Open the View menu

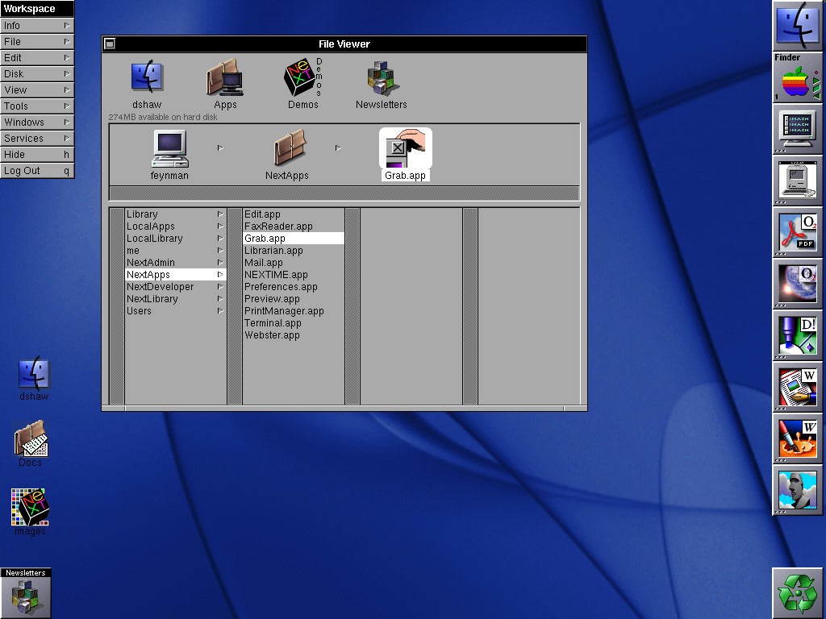coord(37,90)
